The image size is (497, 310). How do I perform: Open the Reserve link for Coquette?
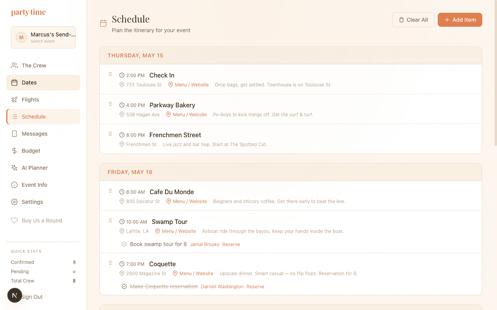pos(255,286)
